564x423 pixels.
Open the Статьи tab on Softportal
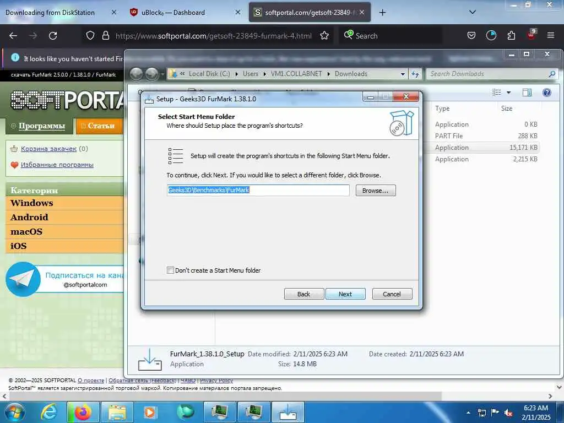point(99,126)
